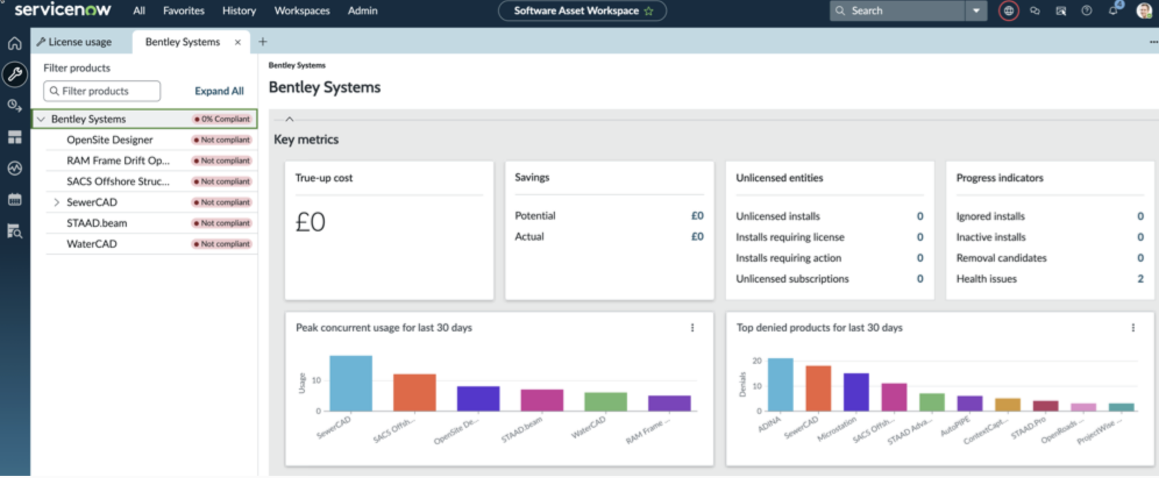
Task: Open the Favorites menu
Action: [x=184, y=10]
